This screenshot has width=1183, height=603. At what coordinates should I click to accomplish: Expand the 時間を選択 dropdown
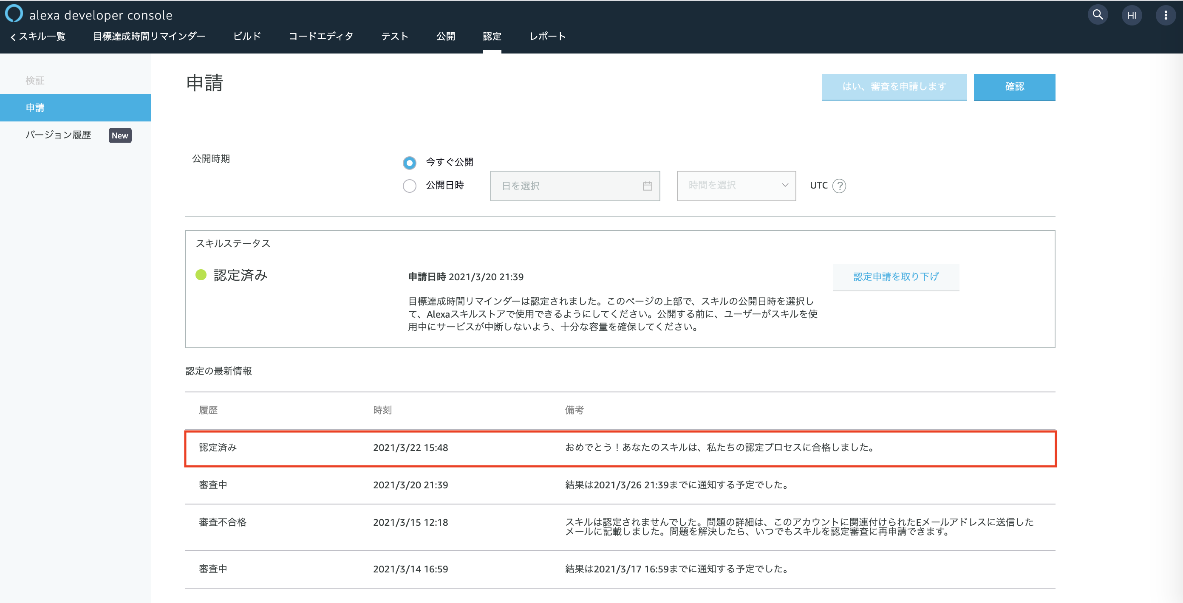click(736, 186)
